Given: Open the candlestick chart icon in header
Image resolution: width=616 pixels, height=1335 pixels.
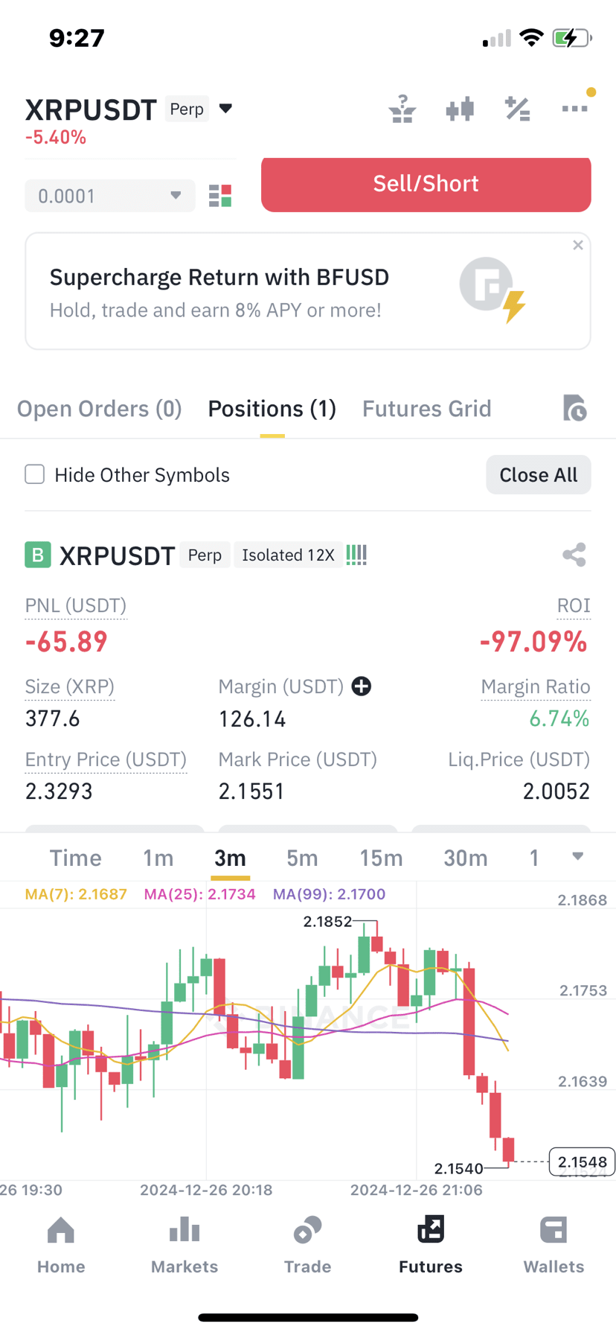Looking at the screenshot, I should click(460, 109).
